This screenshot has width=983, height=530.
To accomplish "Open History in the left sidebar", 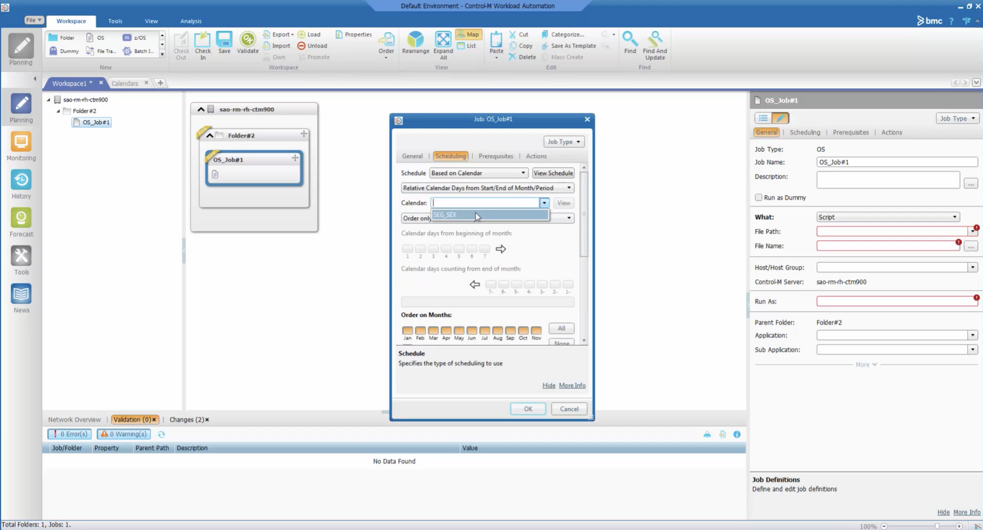I will [x=21, y=185].
